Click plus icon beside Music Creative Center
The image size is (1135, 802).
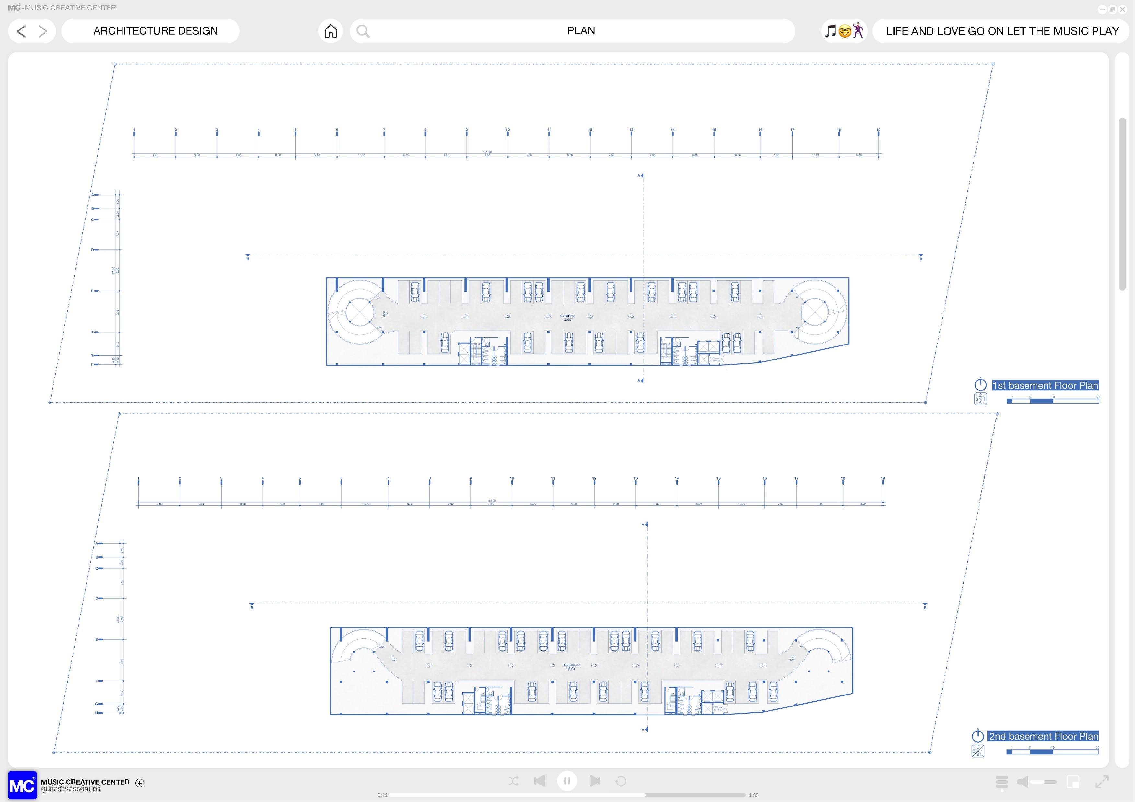[140, 783]
